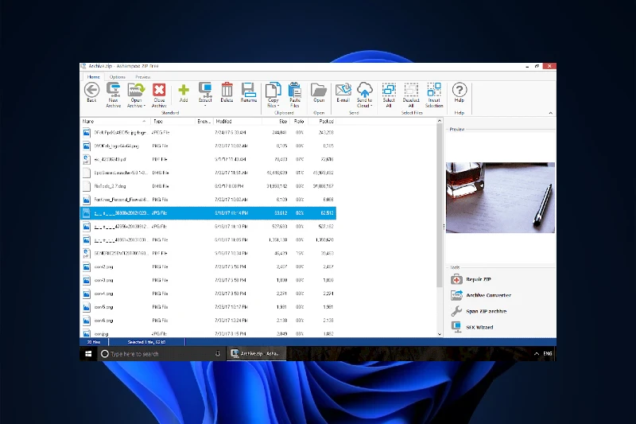Click the file list vertical scrollbar thumb

(440, 206)
